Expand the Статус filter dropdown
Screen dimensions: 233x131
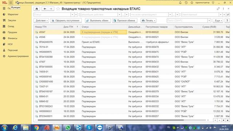(x=72, y=15)
